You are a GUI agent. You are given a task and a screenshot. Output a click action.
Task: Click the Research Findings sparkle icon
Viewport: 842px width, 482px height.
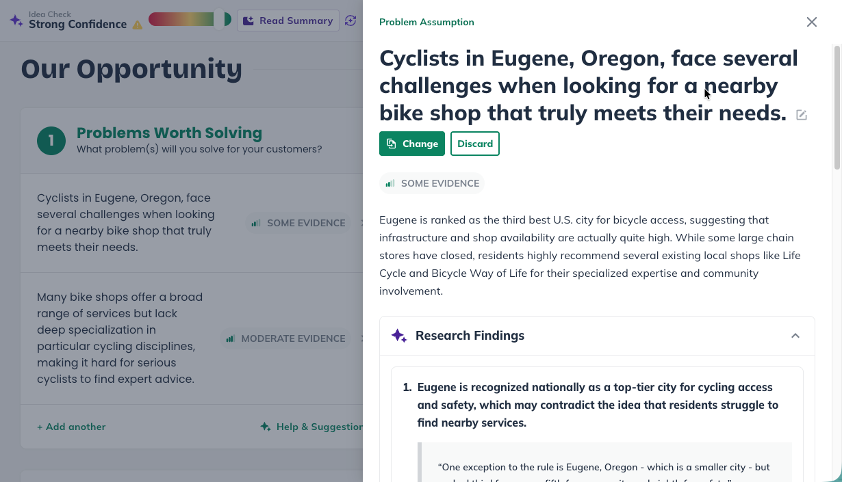(x=399, y=336)
